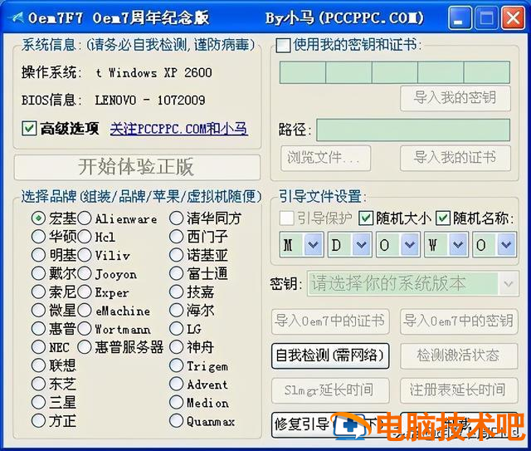Select the 宏基 brand radio button
The image size is (531, 451).
[x=39, y=218]
